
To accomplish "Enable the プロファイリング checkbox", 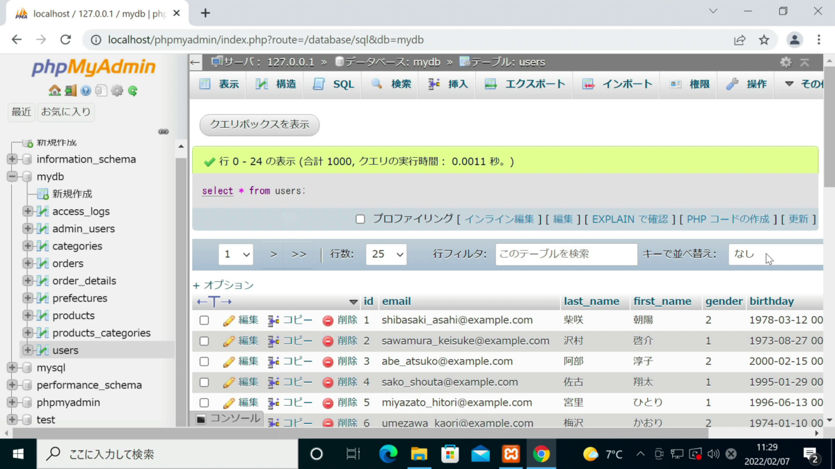I will pyautogui.click(x=360, y=219).
